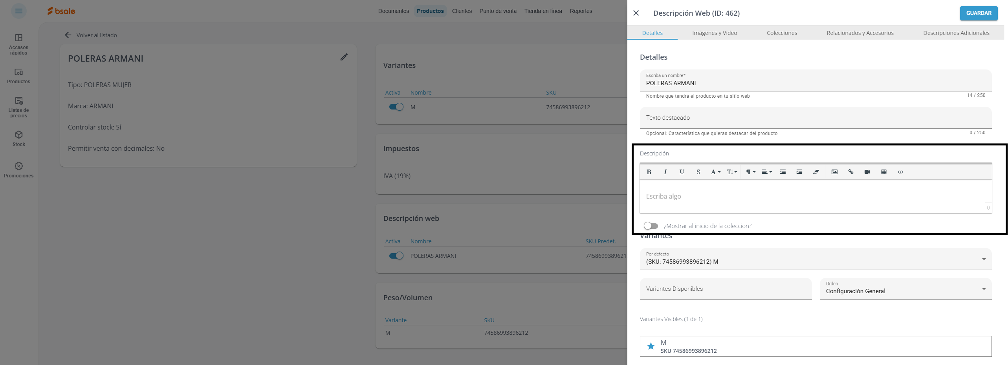Switch to Imágenes y Video tab
Viewport: 1008px width, 365px height.
click(x=715, y=33)
